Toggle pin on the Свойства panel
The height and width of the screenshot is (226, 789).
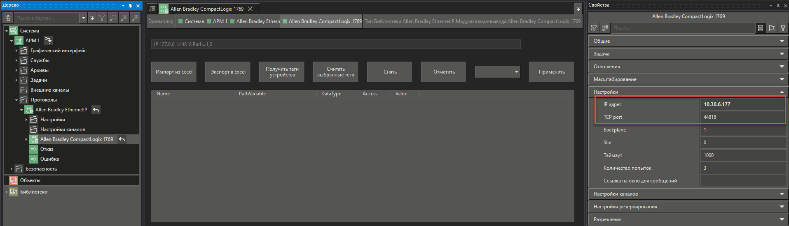[778, 6]
